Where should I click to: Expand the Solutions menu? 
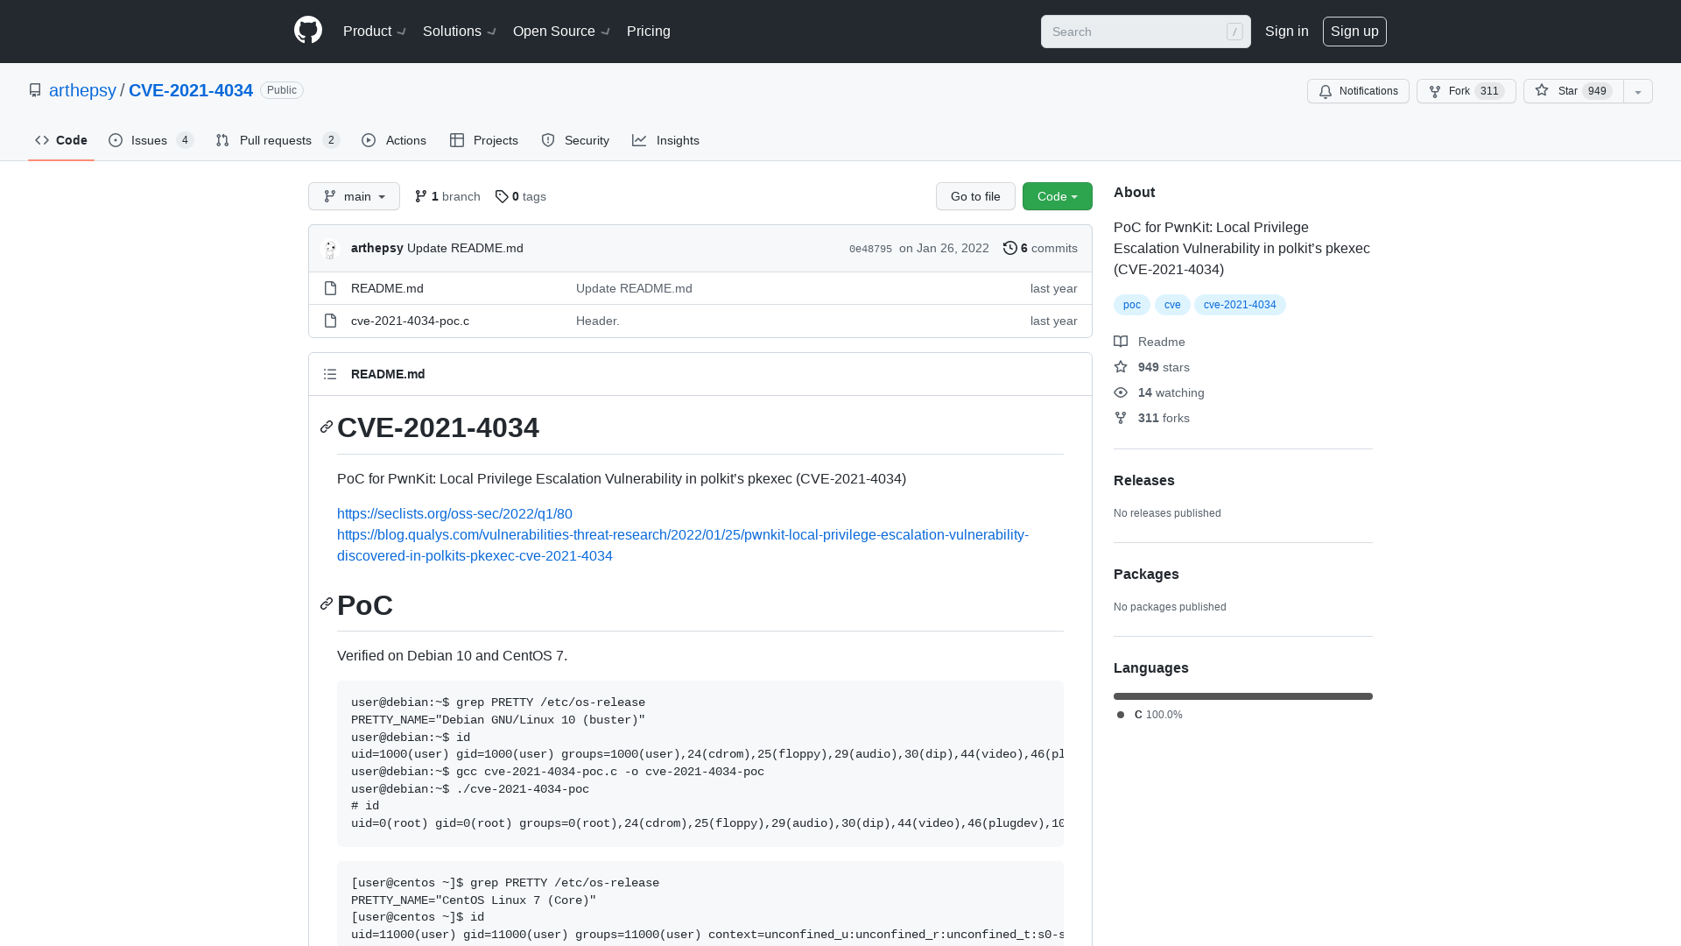click(x=460, y=31)
